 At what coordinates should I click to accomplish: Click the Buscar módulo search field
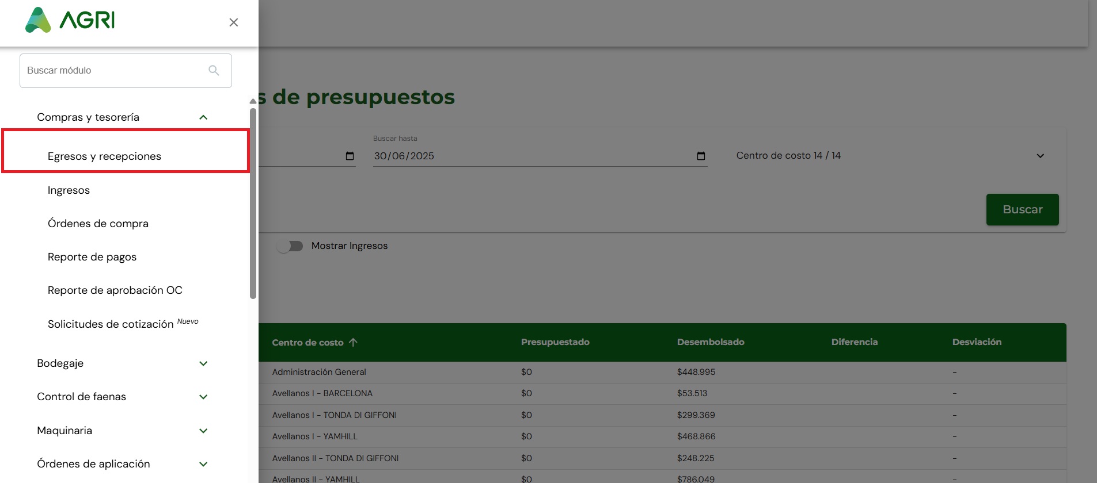click(x=126, y=71)
